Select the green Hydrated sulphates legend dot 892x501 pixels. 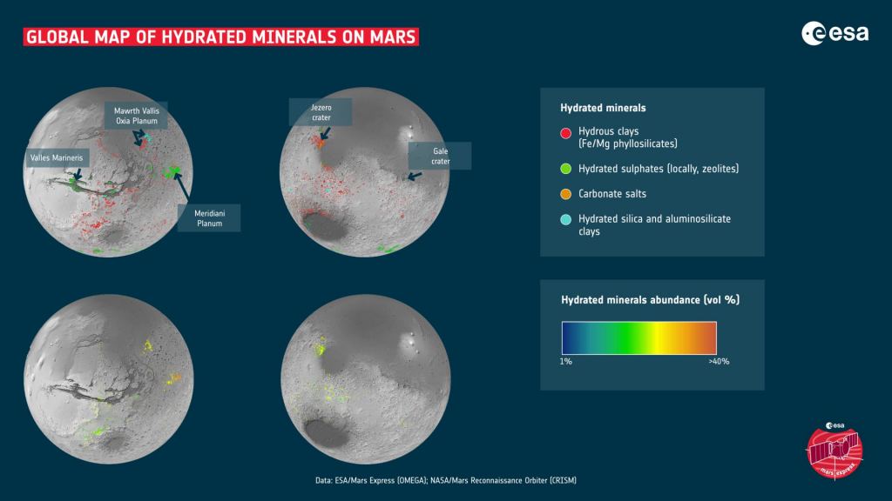(x=567, y=168)
